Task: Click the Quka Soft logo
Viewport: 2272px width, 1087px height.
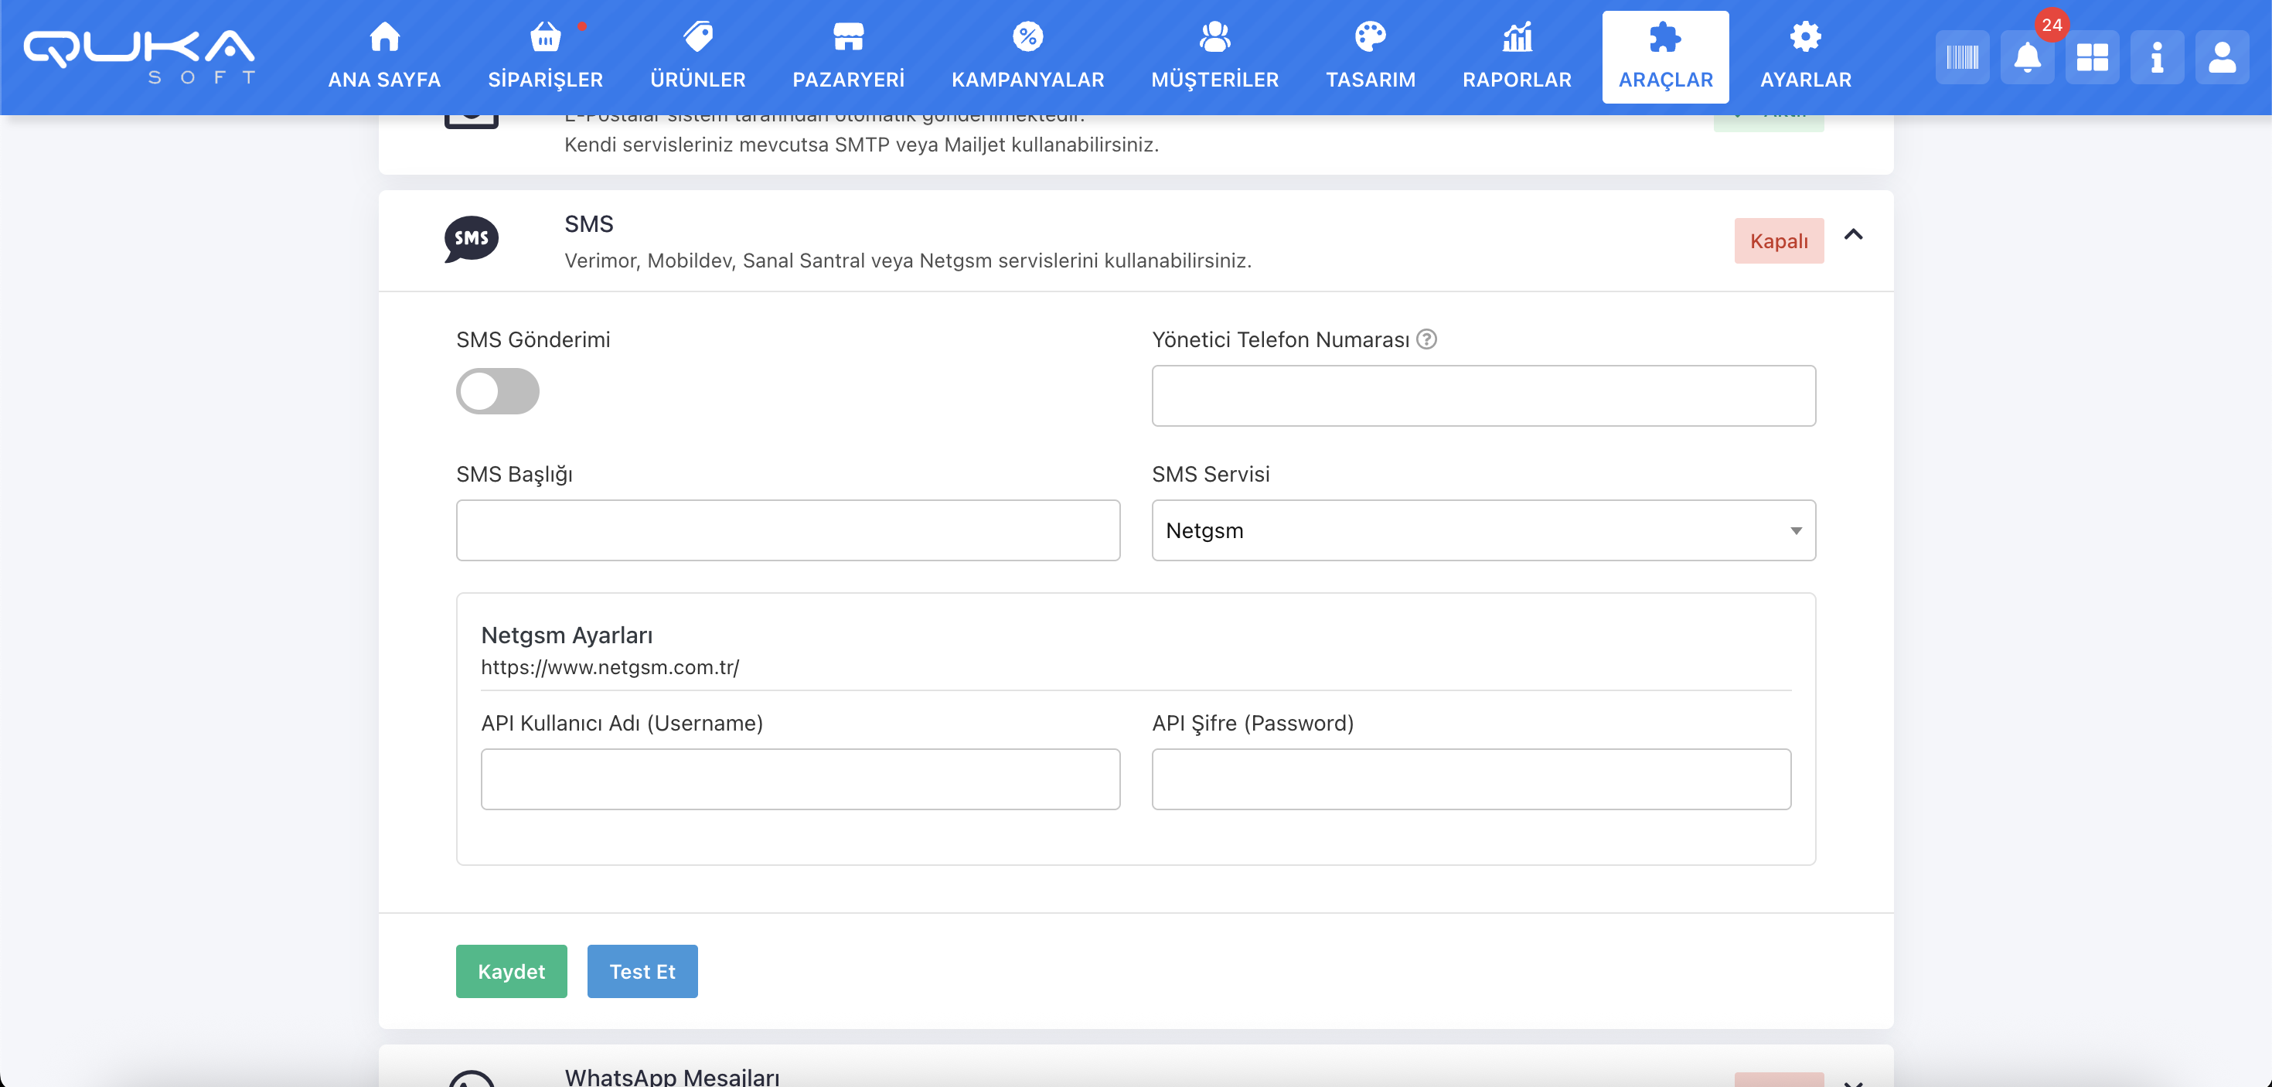Action: (x=139, y=56)
